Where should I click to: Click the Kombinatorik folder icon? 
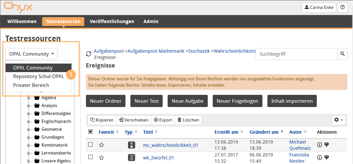coord(37,145)
